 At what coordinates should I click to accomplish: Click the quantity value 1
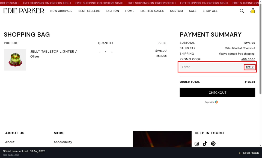click(x=106, y=52)
